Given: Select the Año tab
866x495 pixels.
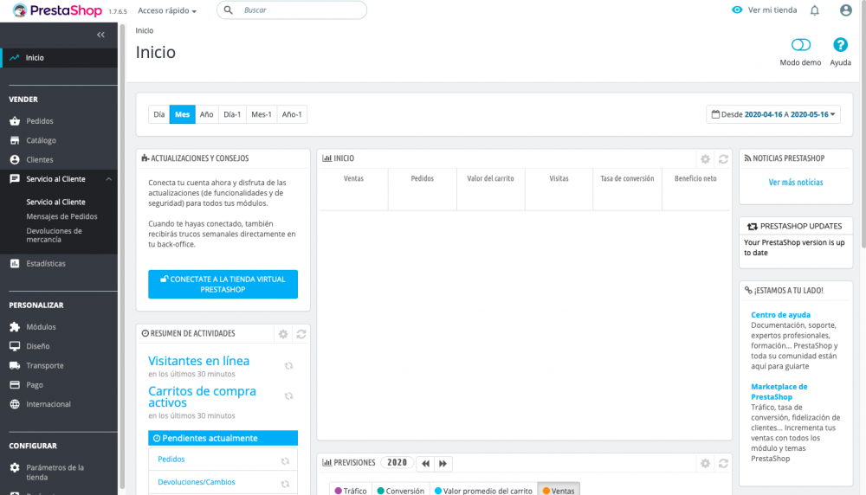Looking at the screenshot, I should 207,114.
